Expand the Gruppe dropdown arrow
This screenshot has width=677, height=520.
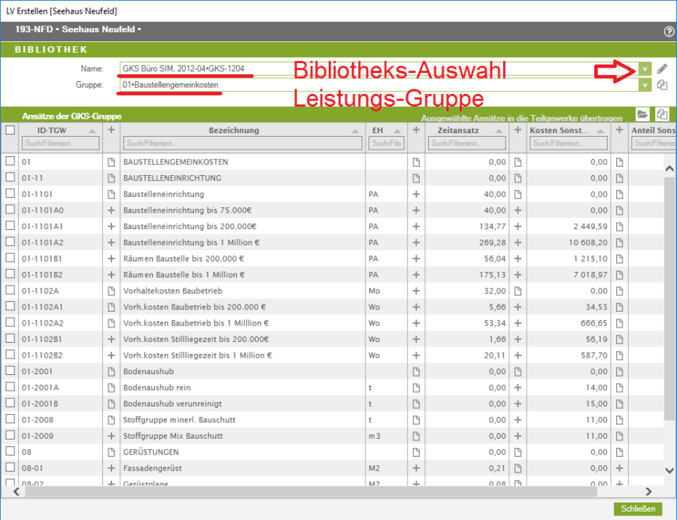pyautogui.click(x=645, y=86)
